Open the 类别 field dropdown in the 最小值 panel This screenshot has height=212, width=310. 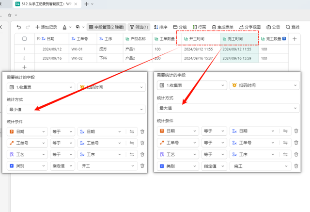pos(27,166)
